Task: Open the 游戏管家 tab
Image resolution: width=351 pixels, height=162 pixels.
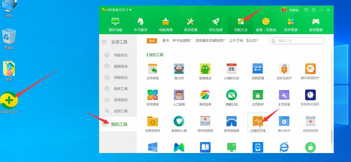Action: click(x=316, y=24)
